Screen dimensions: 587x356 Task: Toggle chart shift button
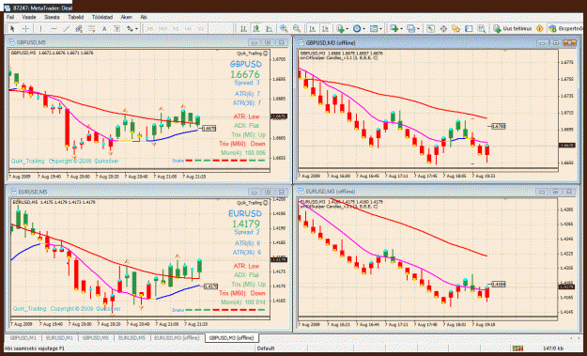[x=325, y=29]
